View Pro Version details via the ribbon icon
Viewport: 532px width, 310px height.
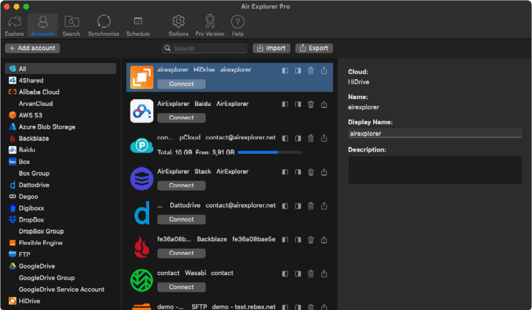[209, 24]
